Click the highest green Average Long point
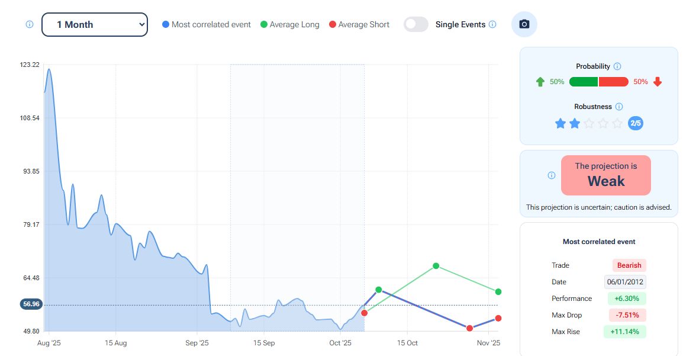Image resolution: width=683 pixels, height=356 pixels. [436, 266]
